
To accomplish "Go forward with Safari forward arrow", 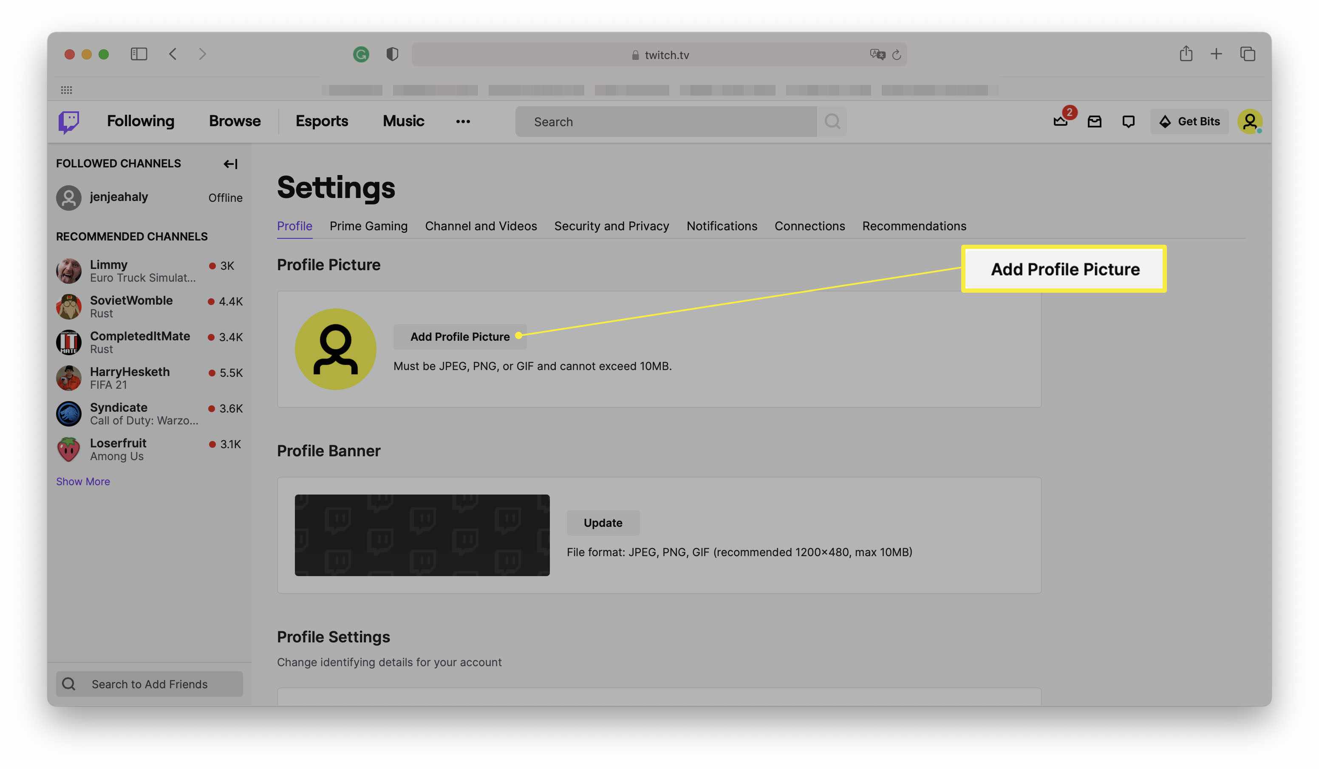I will (202, 54).
